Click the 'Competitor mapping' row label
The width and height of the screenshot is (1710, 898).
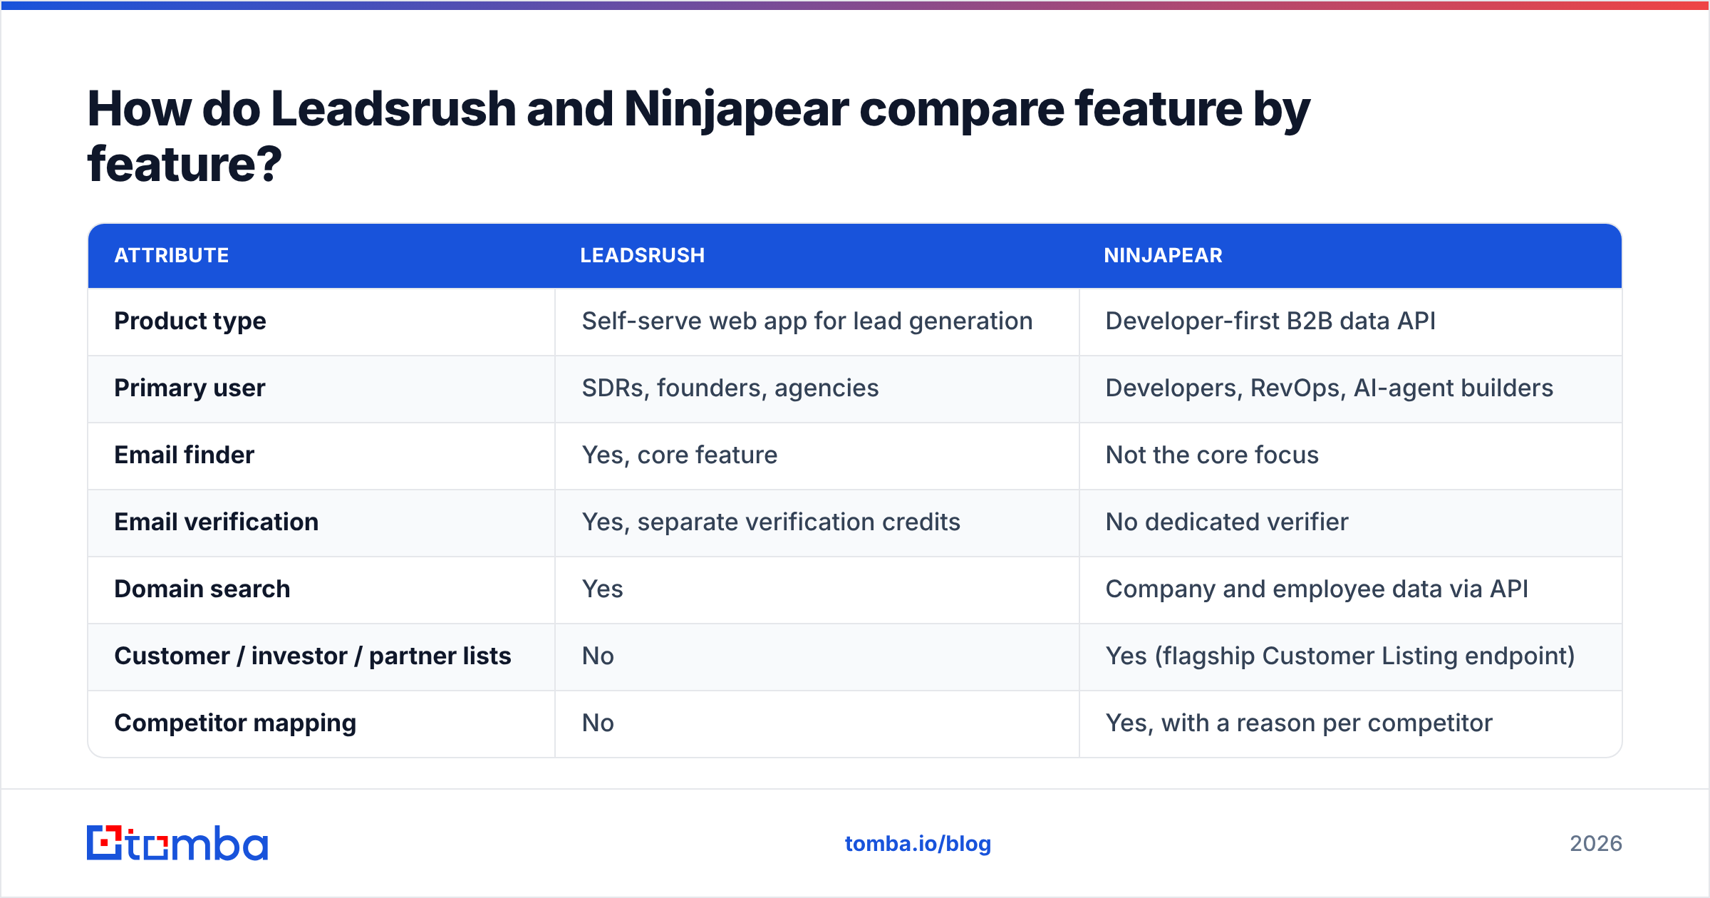[235, 723]
